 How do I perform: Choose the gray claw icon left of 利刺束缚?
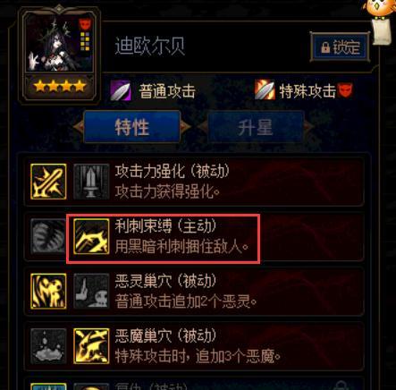pyautogui.click(x=48, y=236)
